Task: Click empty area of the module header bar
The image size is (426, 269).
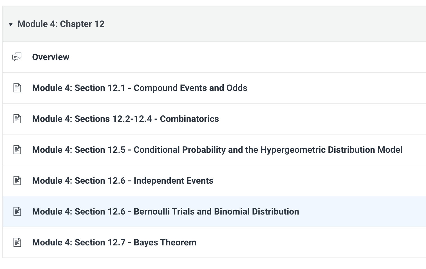Action: coord(264,24)
